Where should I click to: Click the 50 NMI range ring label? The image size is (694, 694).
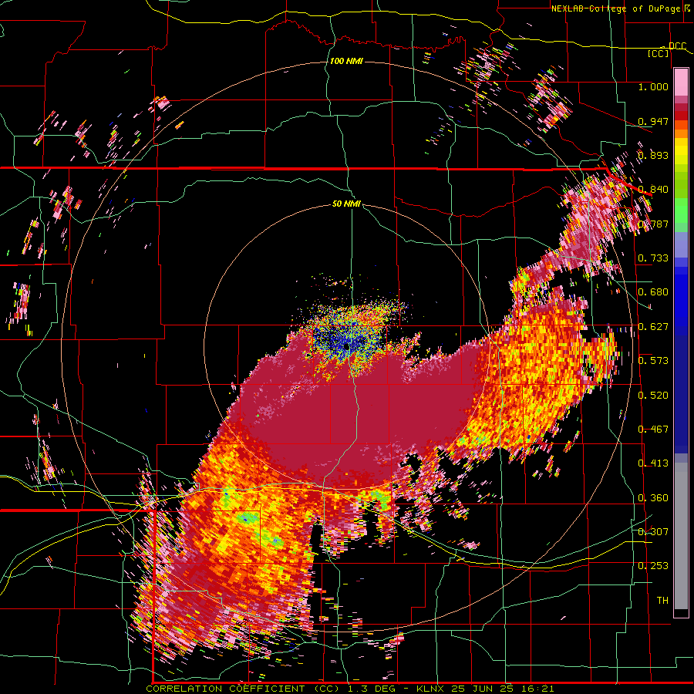coord(346,204)
